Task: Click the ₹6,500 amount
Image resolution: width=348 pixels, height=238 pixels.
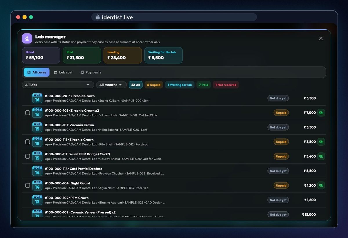Action: pos(310,171)
